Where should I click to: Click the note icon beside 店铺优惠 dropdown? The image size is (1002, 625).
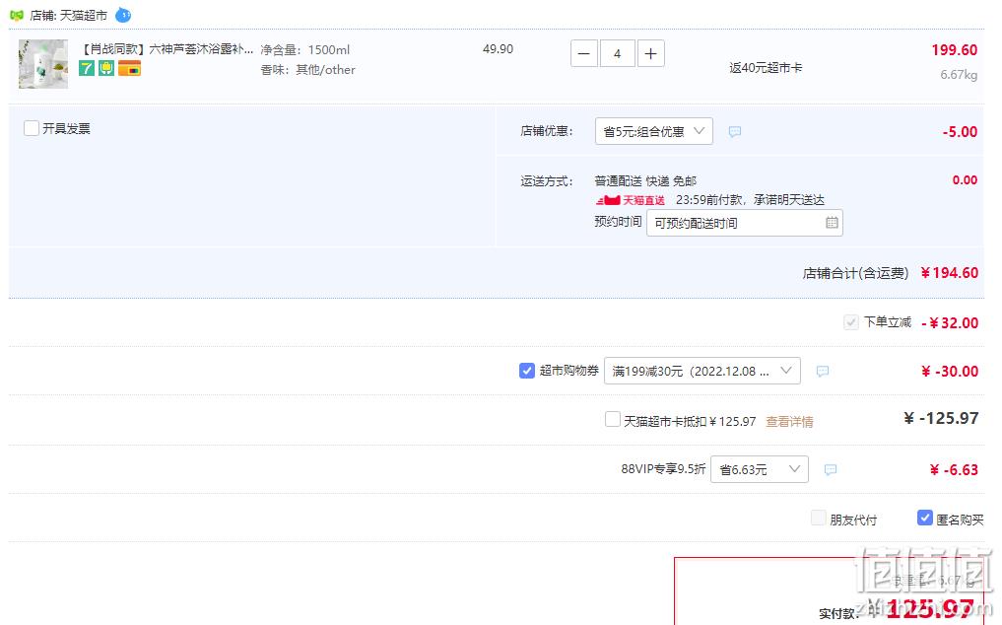(735, 132)
